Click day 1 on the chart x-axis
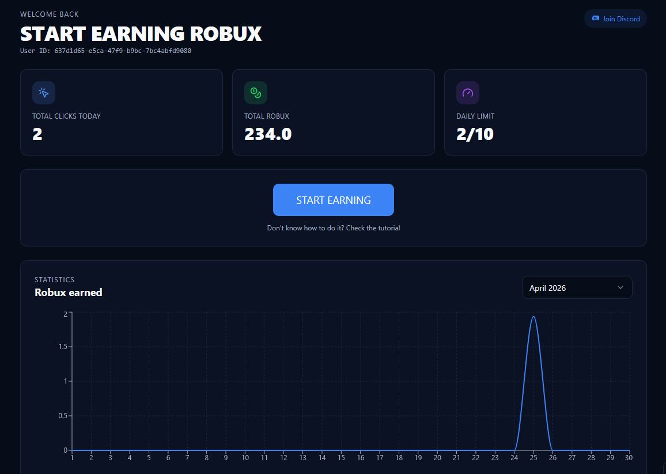This screenshot has height=474, width=666. tap(72, 458)
